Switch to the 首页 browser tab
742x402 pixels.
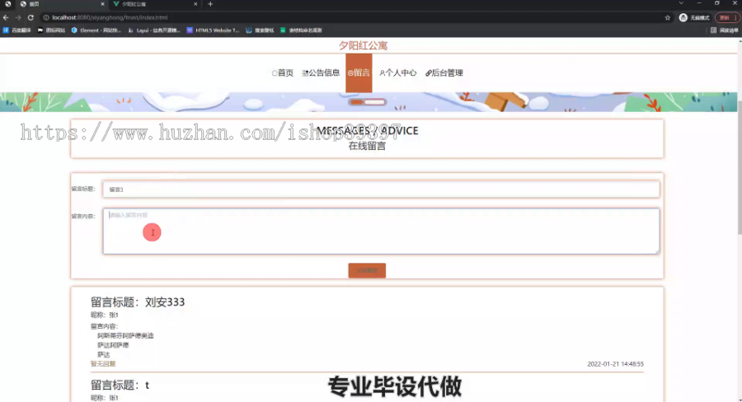[62, 4]
